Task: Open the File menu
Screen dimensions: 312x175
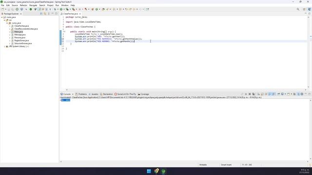Action: click(2, 5)
